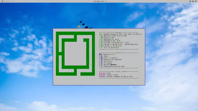Viewport: 198px width, 111px height.
Task: Click the memory icon on 7.74 GiB line
Action: tap(102, 46)
